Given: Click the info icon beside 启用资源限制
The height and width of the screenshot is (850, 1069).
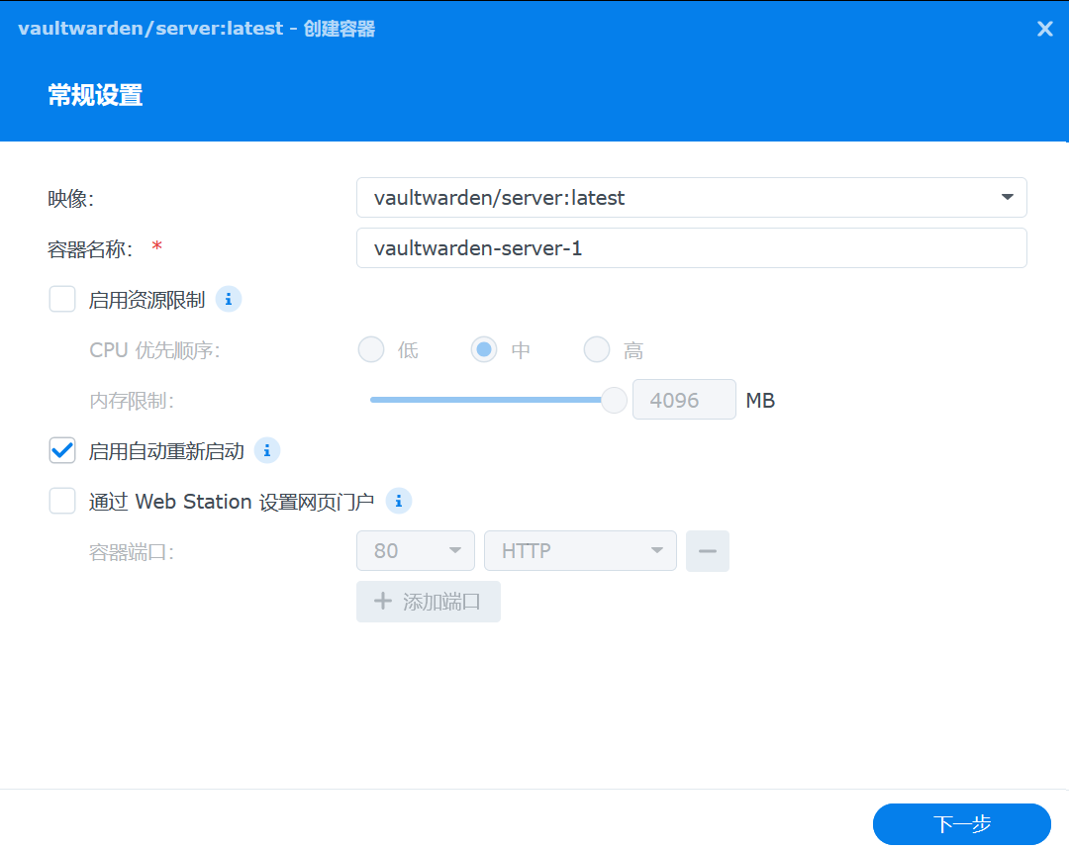Looking at the screenshot, I should pos(229,299).
